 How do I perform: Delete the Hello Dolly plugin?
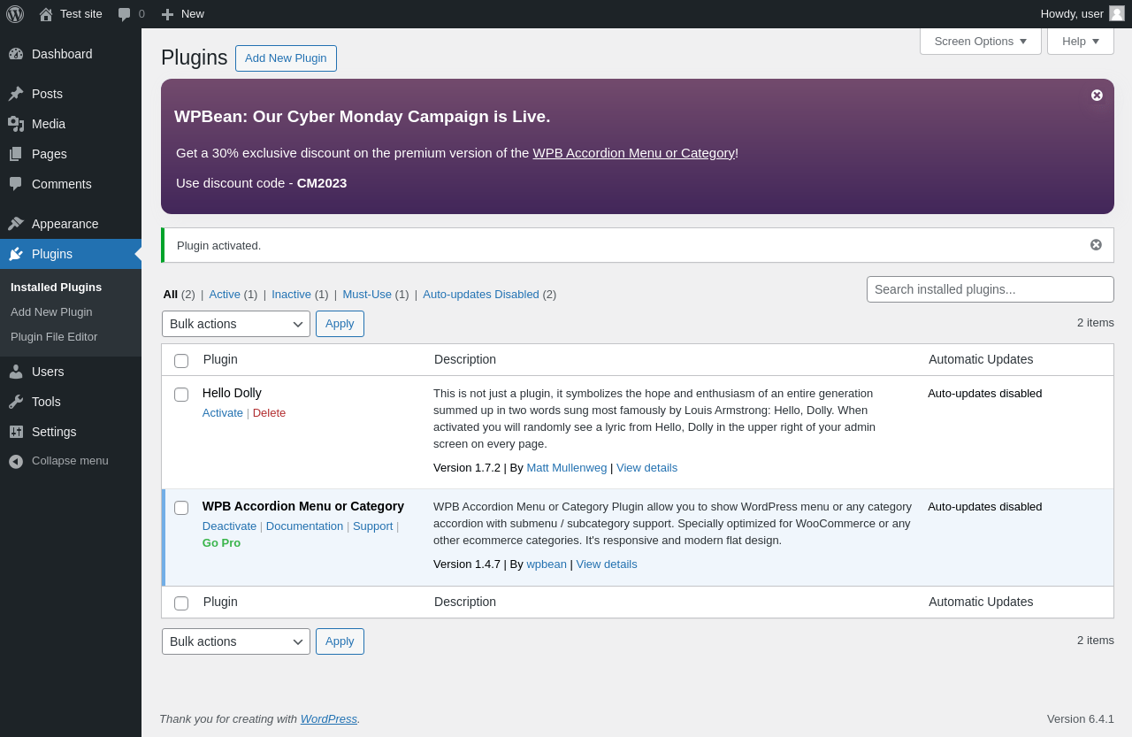point(270,412)
